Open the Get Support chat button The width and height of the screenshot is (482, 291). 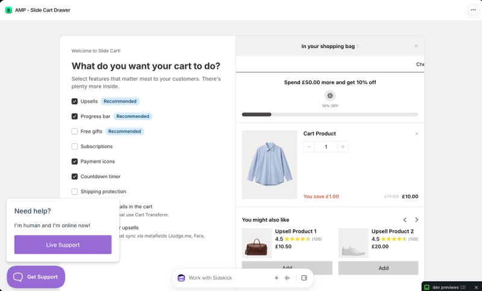36,277
